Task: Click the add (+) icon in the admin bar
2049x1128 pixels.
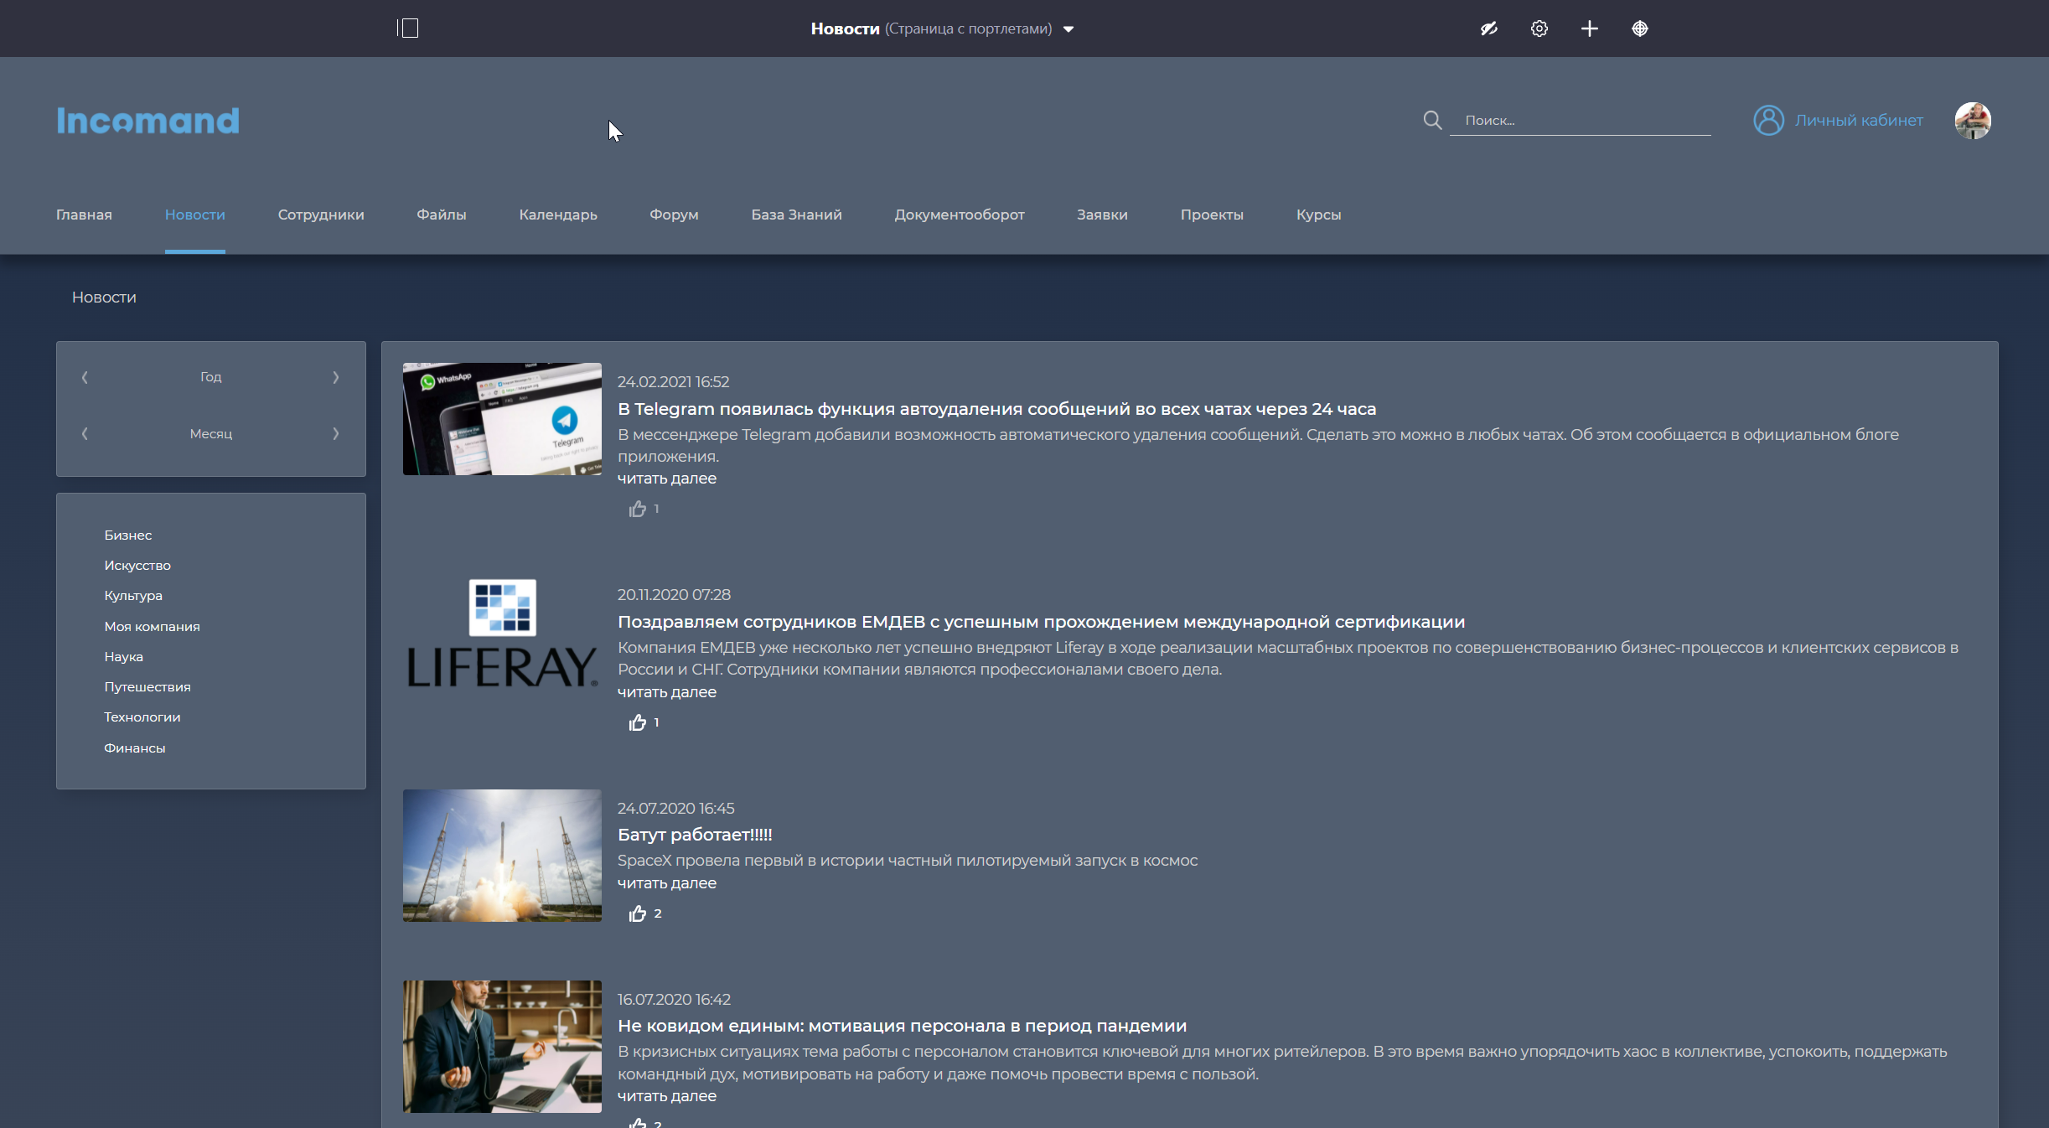Action: click(1590, 28)
